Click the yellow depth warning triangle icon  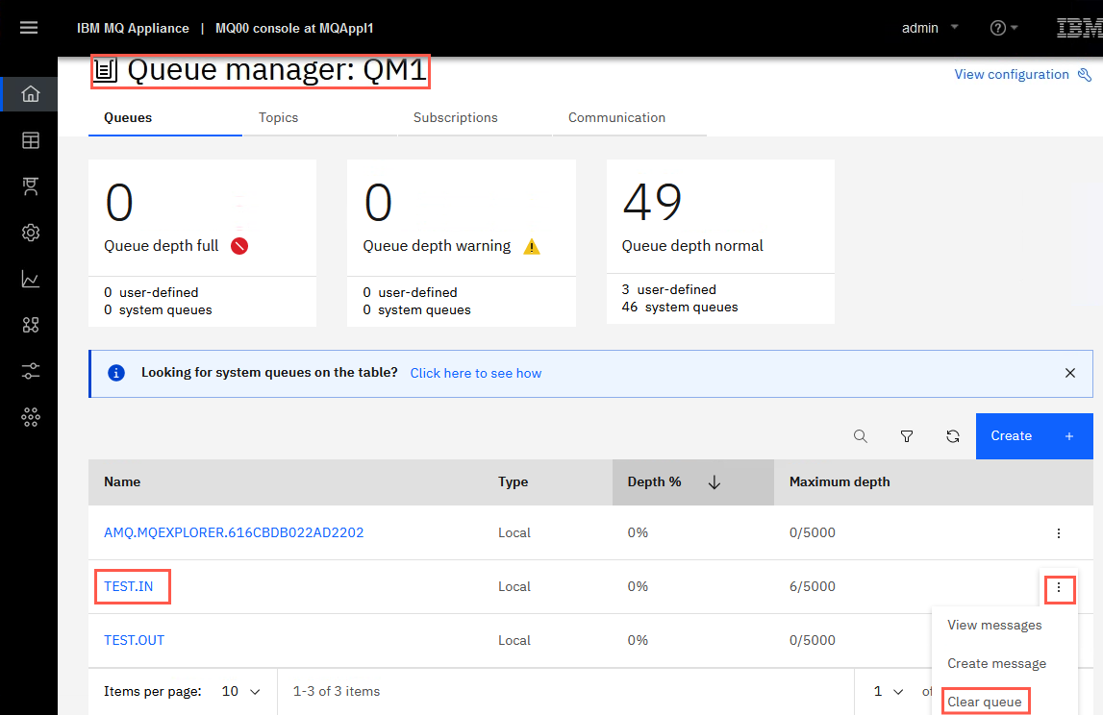click(x=532, y=247)
